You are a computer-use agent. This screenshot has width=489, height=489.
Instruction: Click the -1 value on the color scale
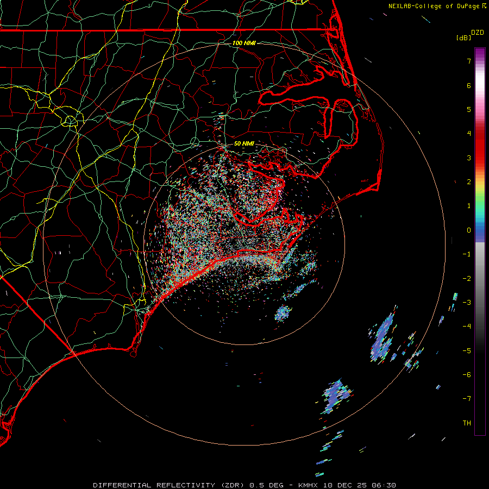pos(467,254)
